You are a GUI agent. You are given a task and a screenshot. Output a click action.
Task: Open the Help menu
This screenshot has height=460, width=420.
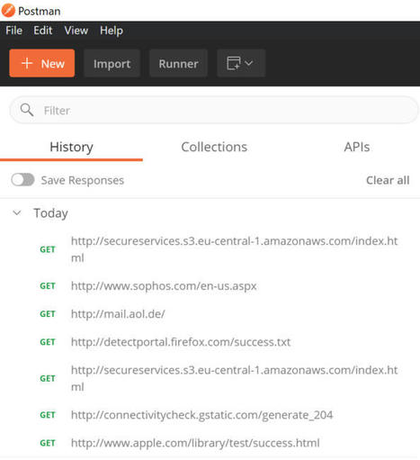click(x=112, y=31)
